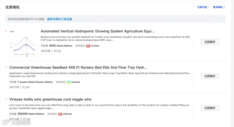The width and height of the screenshot is (234, 127).
Task: Click 立即报价 for the Ukraine greenhouse seedbed RFQ
Action: (210, 76)
